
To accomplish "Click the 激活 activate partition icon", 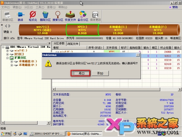I will coord(20,16).
